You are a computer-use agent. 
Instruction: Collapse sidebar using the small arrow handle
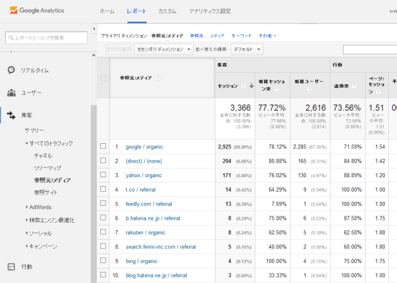point(94,29)
